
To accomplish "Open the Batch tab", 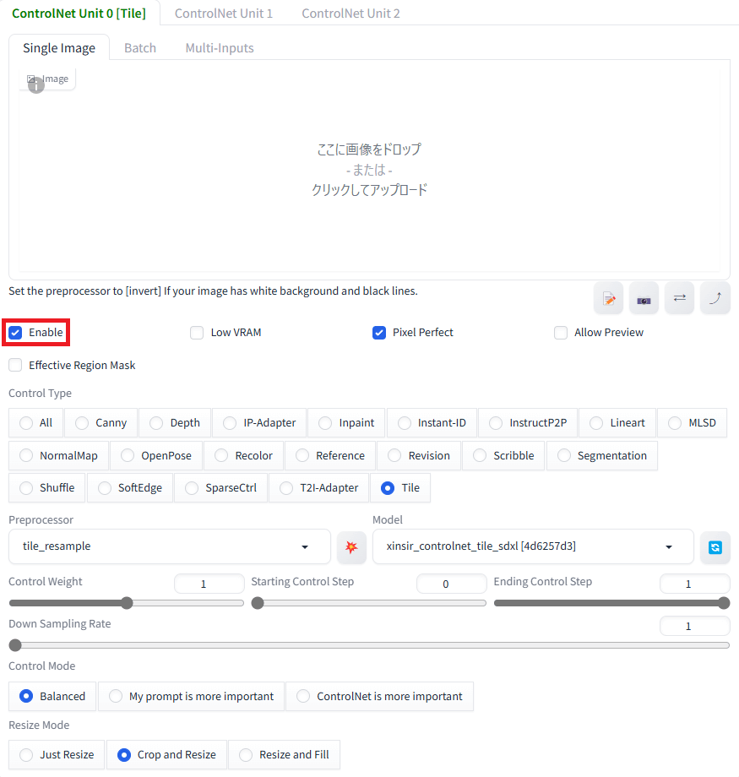I will pos(140,48).
